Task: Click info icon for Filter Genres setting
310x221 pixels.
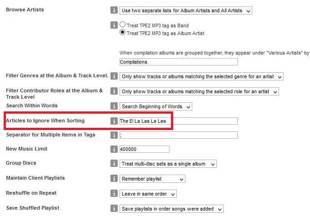Action: click(x=114, y=76)
